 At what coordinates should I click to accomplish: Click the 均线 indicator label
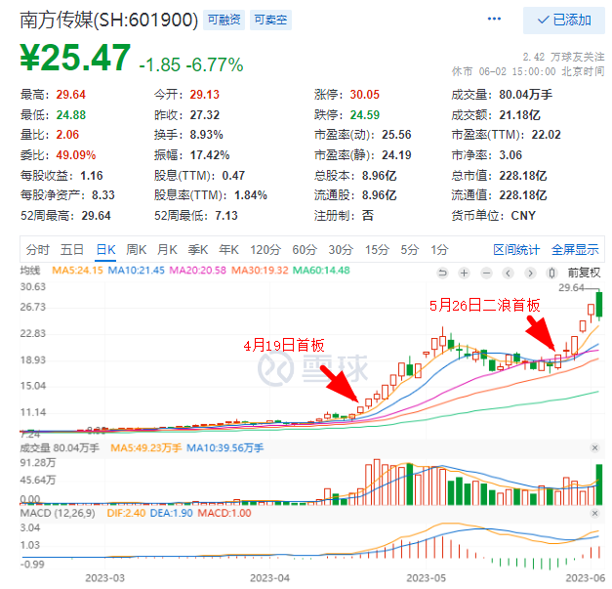(x=30, y=271)
